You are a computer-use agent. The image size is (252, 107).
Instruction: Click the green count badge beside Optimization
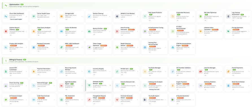(x=22, y=4)
